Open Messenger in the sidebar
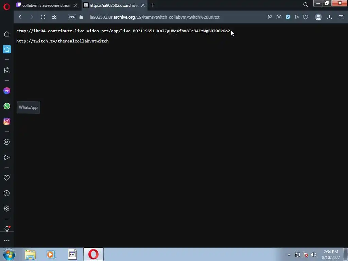 (x=7, y=91)
